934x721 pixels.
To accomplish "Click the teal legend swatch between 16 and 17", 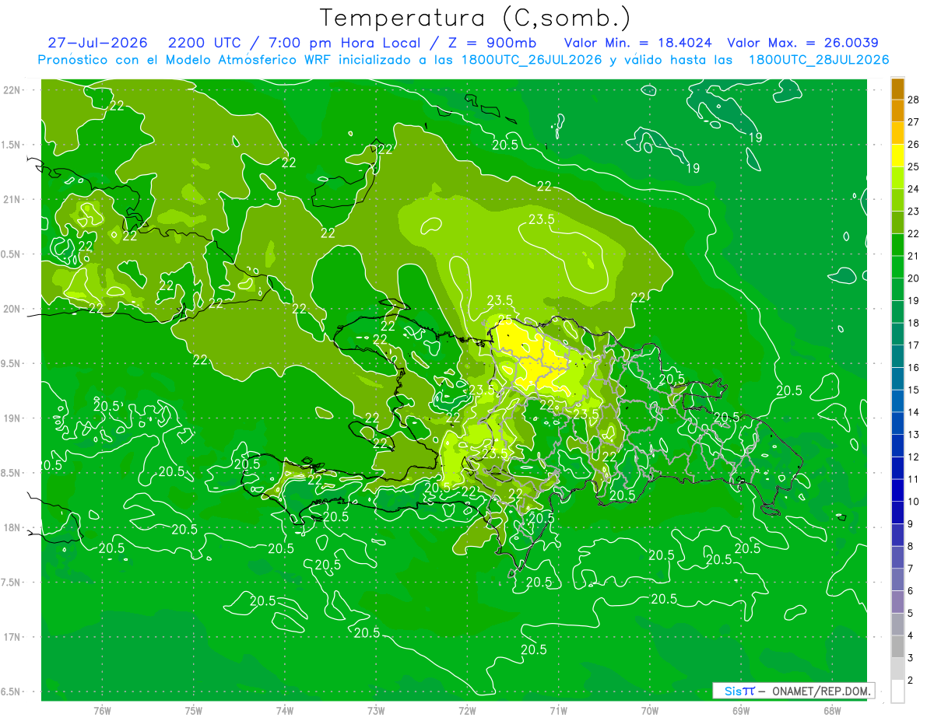I will click(x=897, y=356).
